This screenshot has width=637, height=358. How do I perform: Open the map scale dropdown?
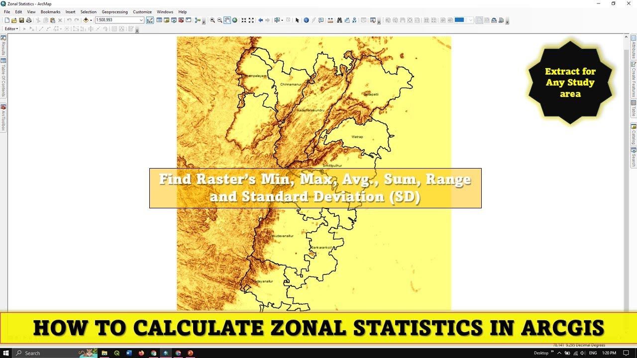[x=141, y=20]
